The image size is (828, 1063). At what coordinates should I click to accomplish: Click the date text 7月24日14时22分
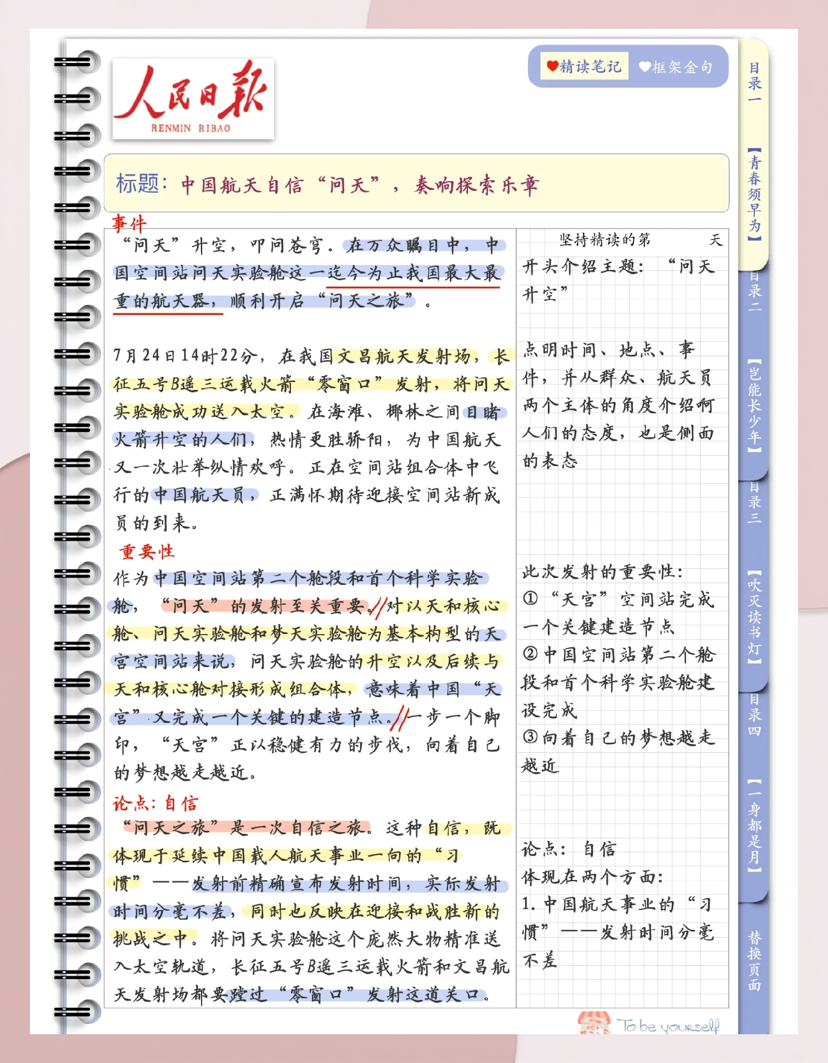pyautogui.click(x=185, y=356)
